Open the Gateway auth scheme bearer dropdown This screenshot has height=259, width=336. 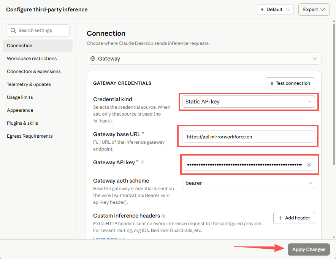pyautogui.click(x=248, y=183)
